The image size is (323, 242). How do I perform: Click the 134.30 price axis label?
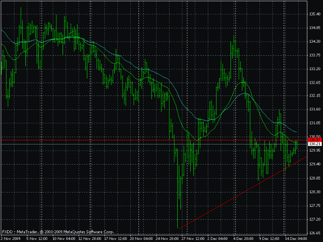point(315,42)
